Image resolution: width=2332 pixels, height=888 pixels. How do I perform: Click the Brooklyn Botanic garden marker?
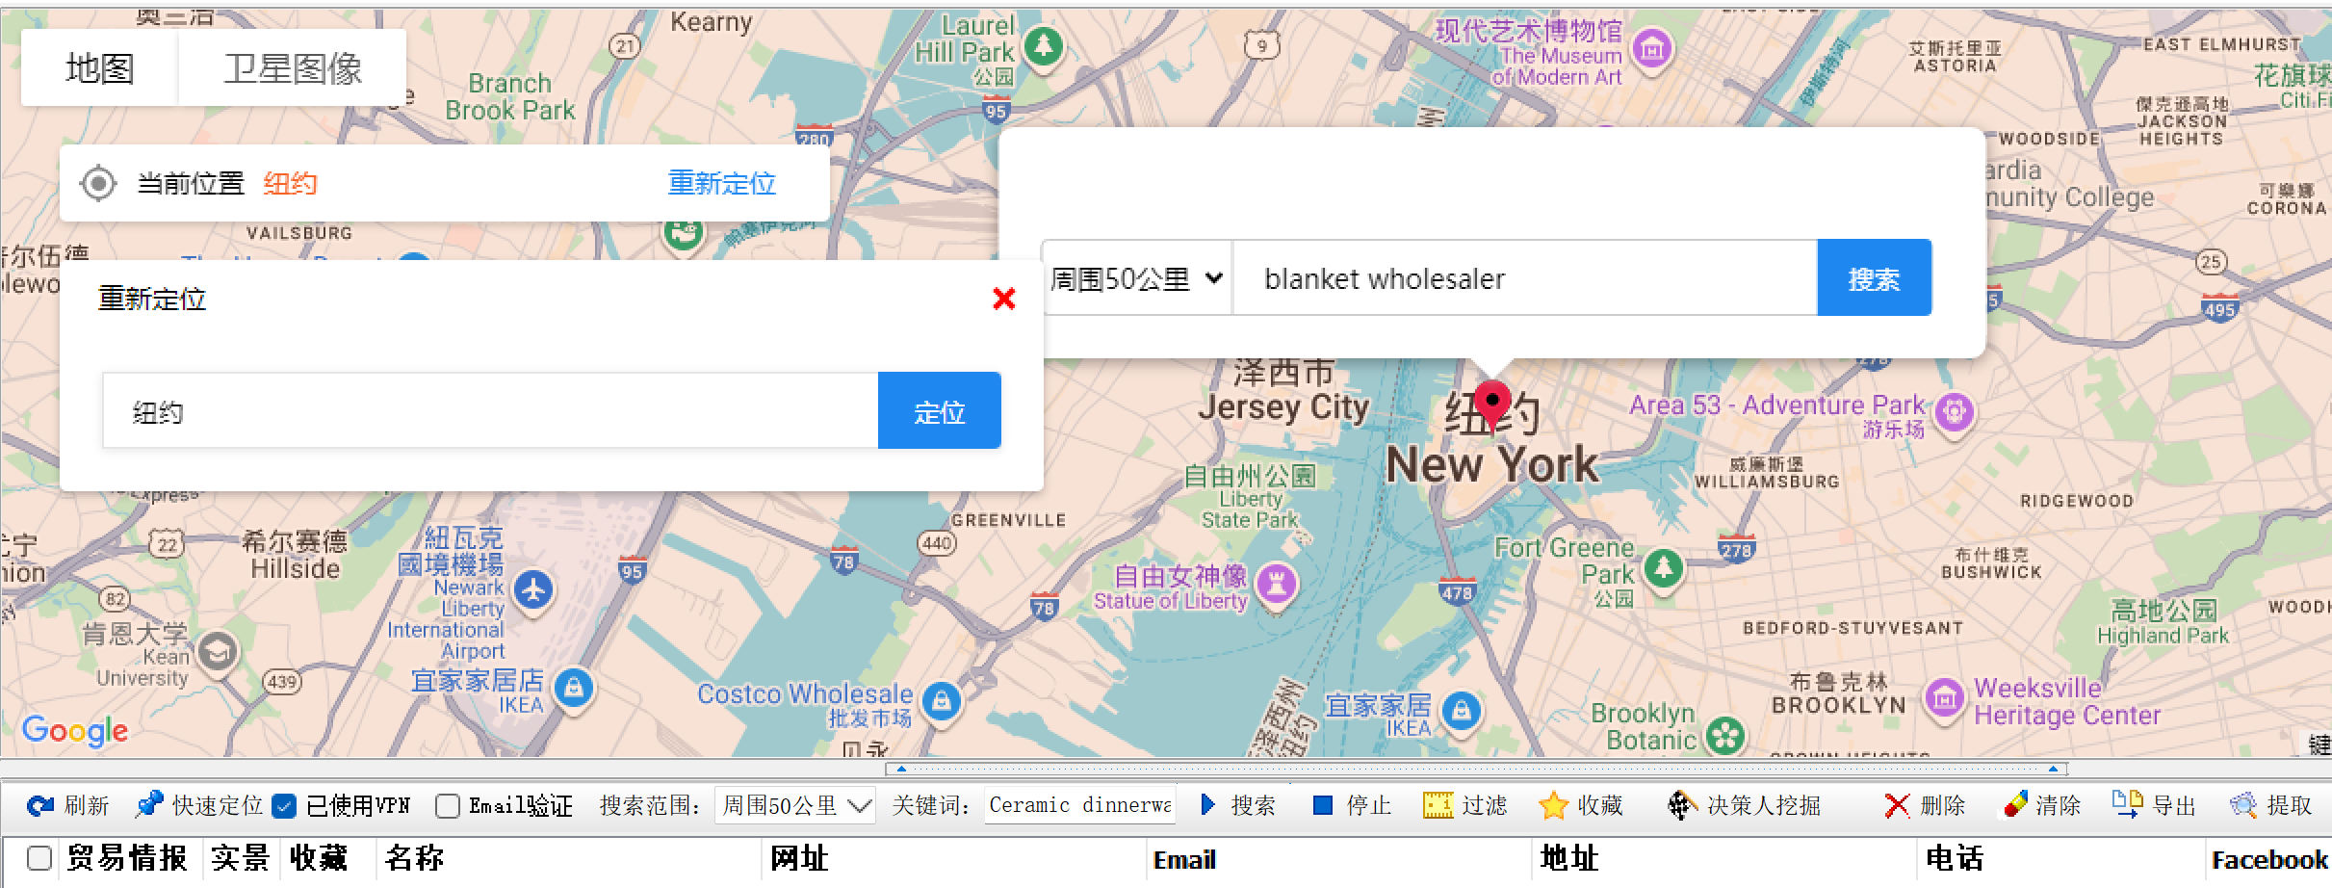pos(1725,735)
